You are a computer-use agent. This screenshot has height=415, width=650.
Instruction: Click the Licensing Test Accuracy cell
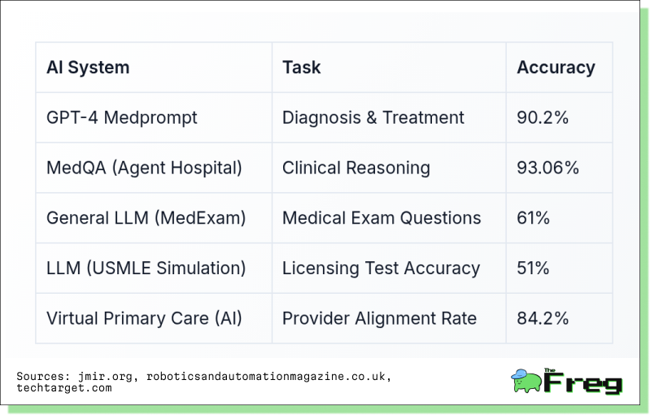(x=381, y=268)
